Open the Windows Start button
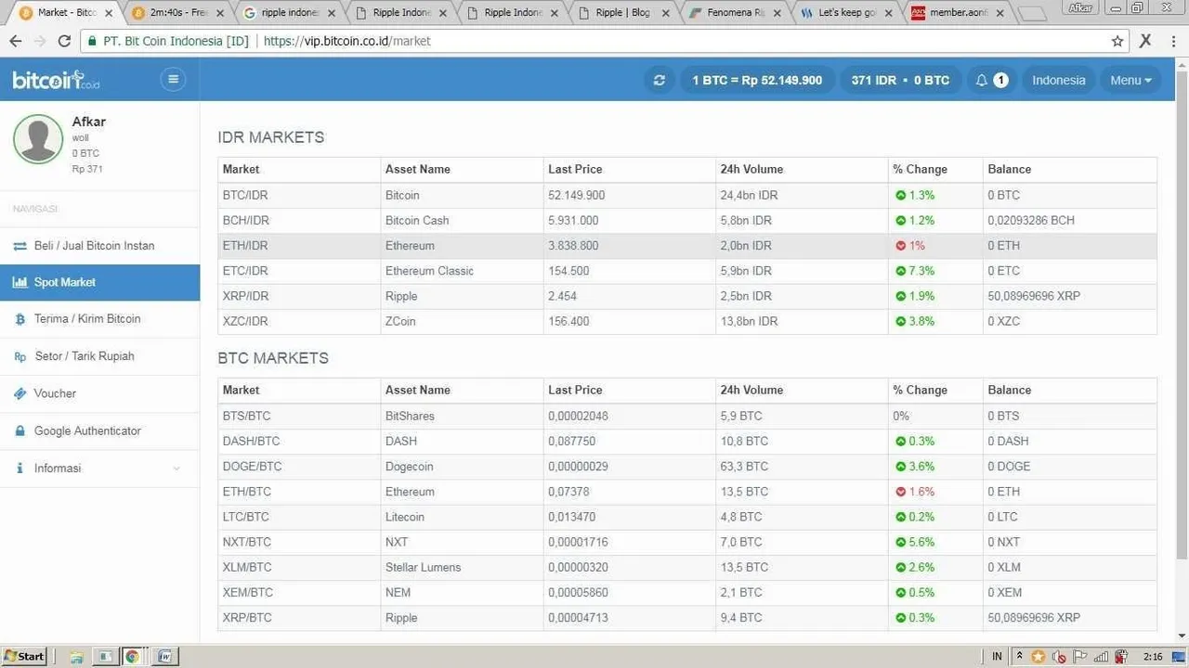 [x=23, y=657]
